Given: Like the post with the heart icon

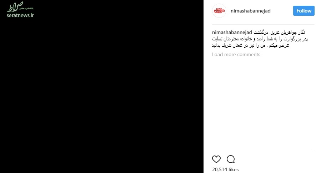Looking at the screenshot, I should 216,159.
